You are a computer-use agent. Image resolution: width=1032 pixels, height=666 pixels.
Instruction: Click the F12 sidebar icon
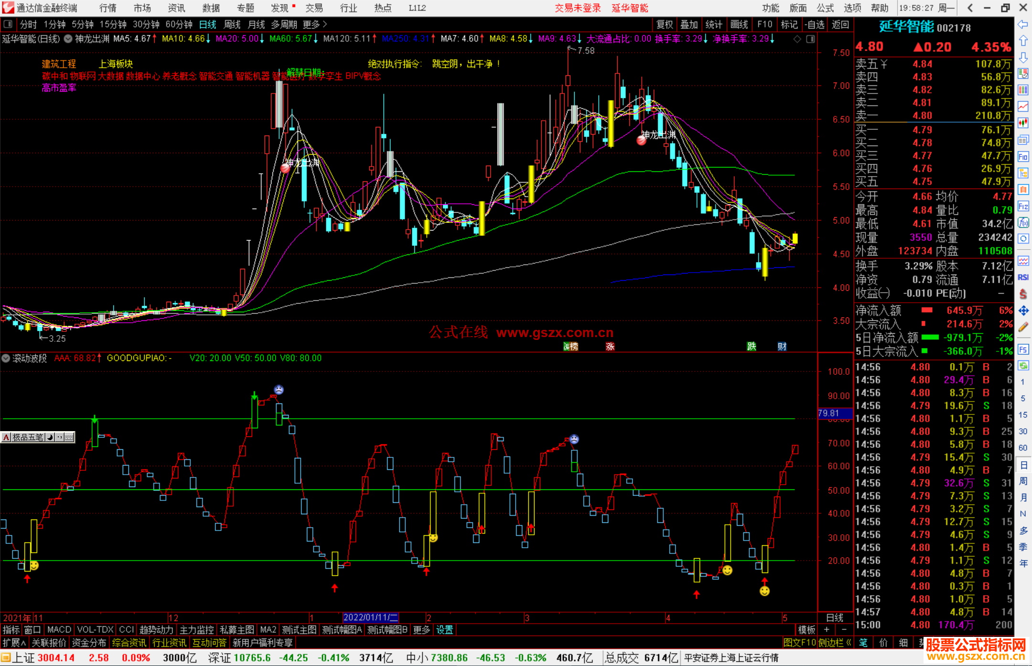pyautogui.click(x=1023, y=206)
